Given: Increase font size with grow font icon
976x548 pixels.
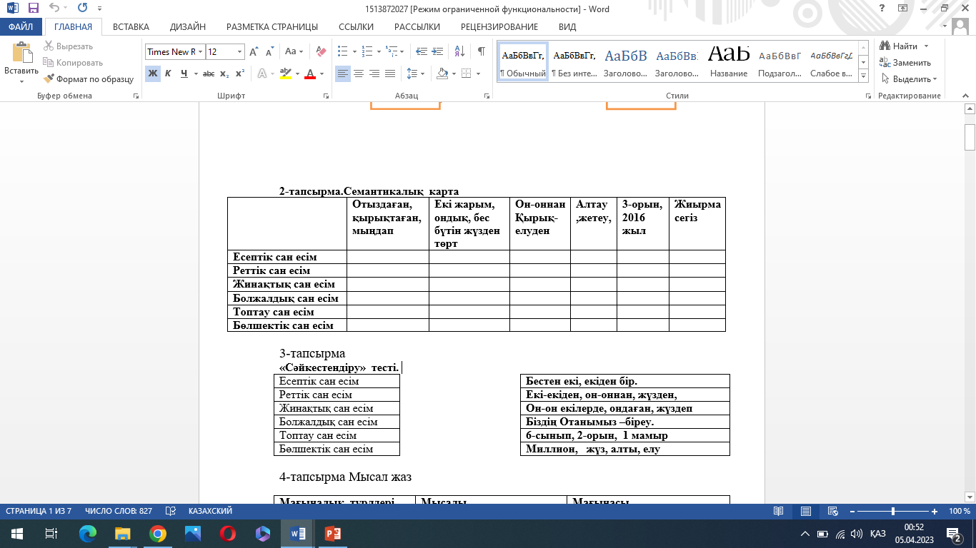Looking at the screenshot, I should coord(254,52).
